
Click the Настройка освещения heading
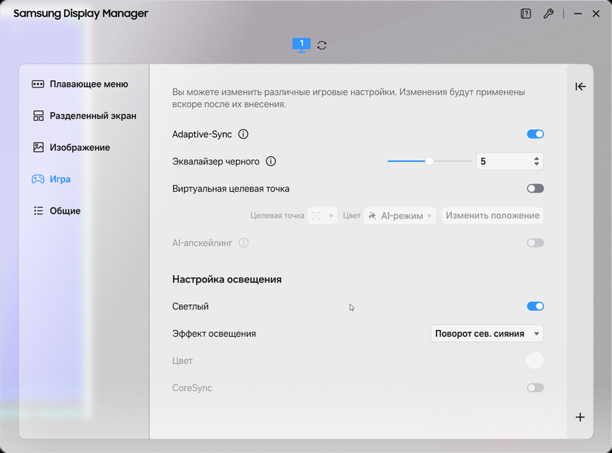227,279
